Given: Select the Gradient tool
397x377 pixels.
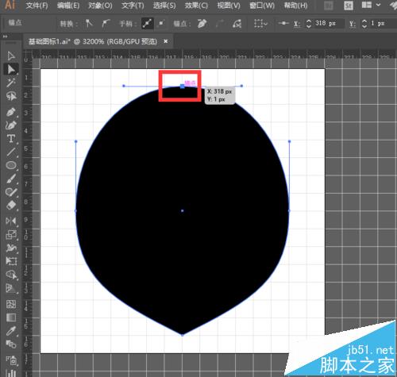Looking at the screenshot, I should coord(11,317).
